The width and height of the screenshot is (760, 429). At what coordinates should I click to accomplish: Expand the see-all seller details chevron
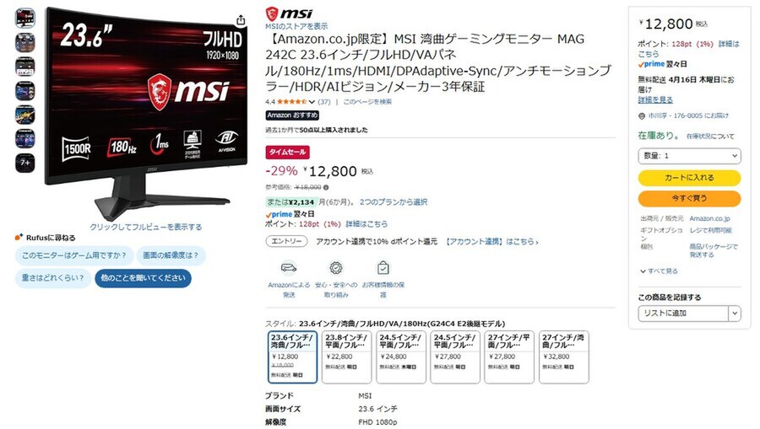tap(643, 271)
